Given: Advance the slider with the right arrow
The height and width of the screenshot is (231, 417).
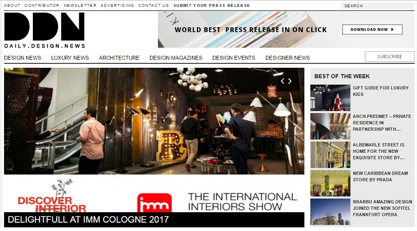Looking at the screenshot, I should [x=290, y=81].
